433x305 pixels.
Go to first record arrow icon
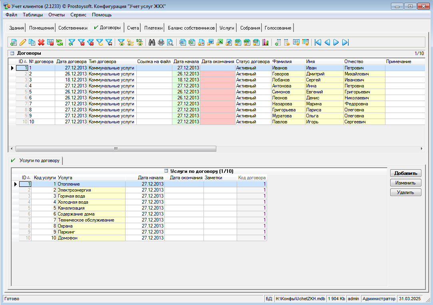coord(318,42)
